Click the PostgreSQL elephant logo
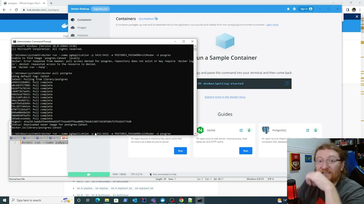Image resolution: width=364 pixels, height=204 pixels. (266, 130)
